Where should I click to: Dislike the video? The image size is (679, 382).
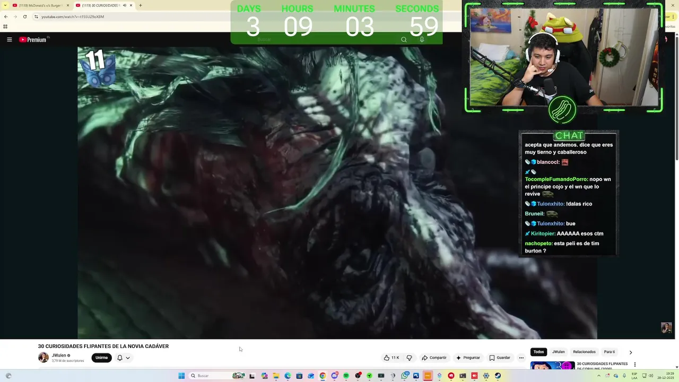pos(409,358)
